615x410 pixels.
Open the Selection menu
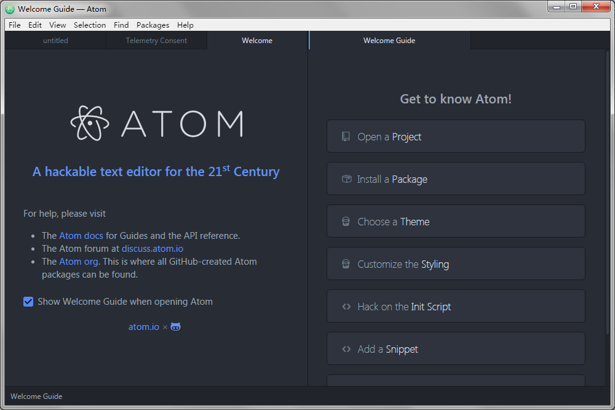click(x=90, y=25)
